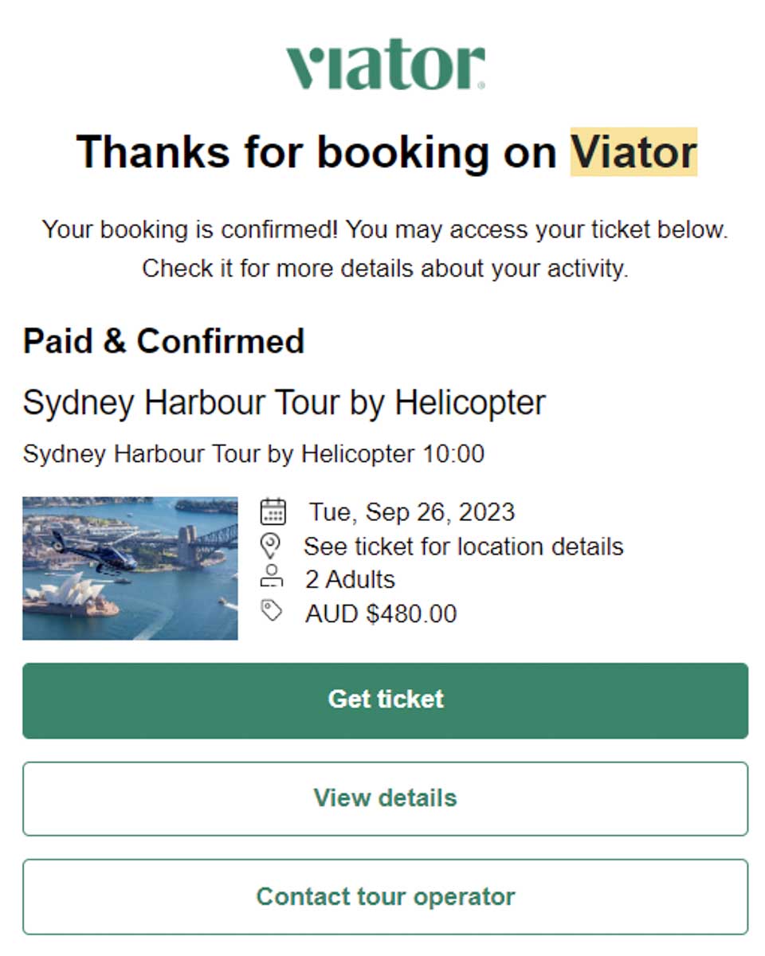
Task: Click the 2 Adults passenger info
Action: [348, 579]
